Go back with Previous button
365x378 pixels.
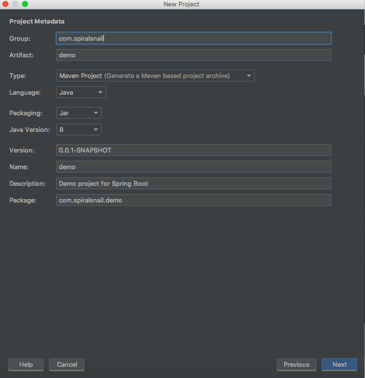pos(296,364)
